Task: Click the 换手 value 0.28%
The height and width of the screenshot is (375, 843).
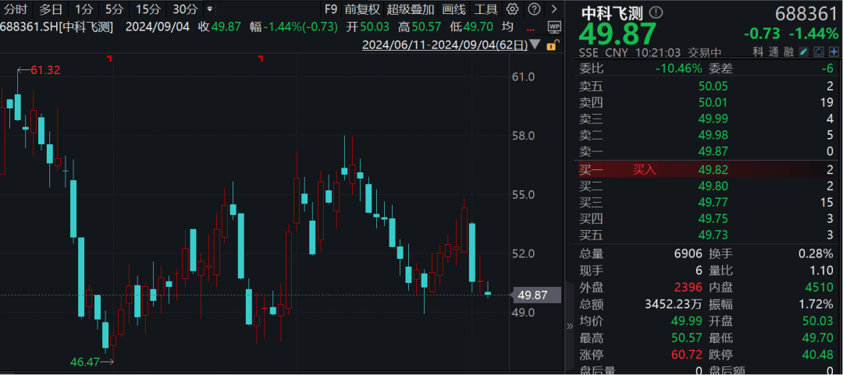Action: (816, 253)
